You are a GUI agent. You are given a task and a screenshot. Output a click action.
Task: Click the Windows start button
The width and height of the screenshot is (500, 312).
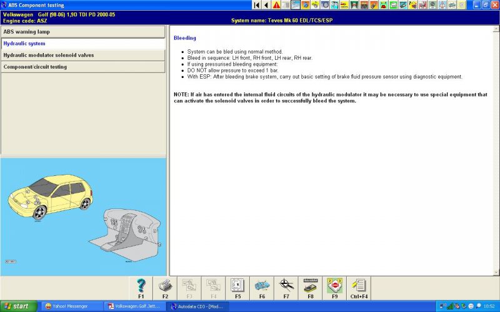click(x=17, y=306)
